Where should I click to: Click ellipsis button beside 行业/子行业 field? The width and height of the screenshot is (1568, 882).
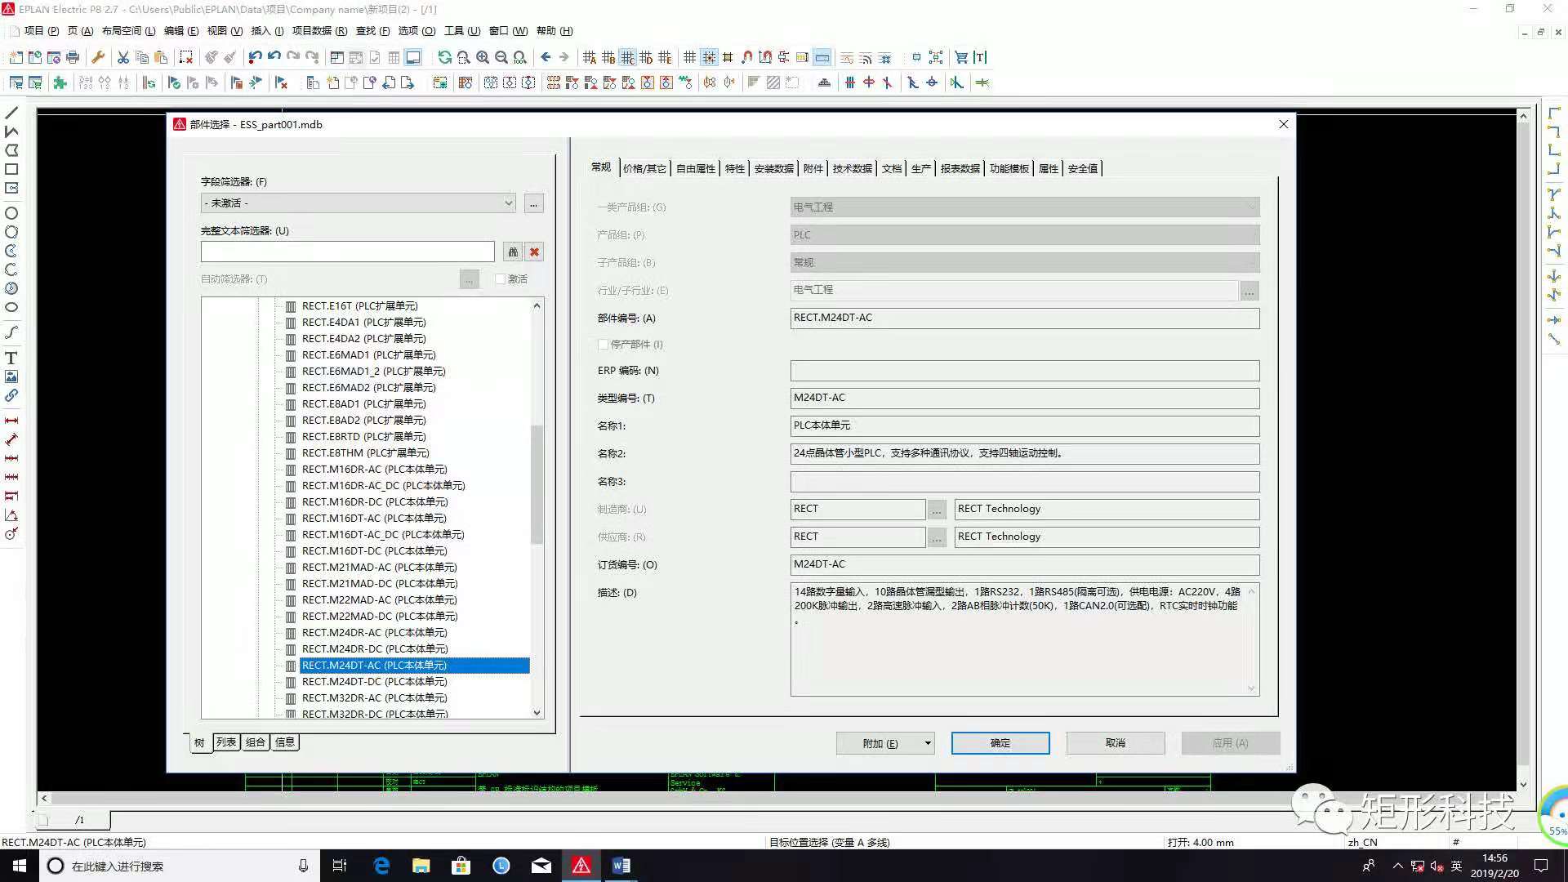click(1249, 291)
